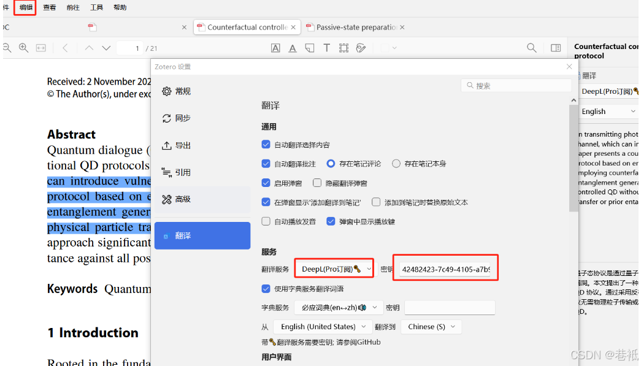
Task: Uncheck 自动翻译选择内容 checkbox
Action: (266, 144)
